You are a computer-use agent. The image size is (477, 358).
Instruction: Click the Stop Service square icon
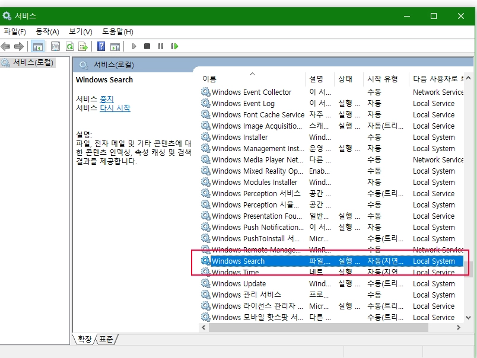pyautogui.click(x=147, y=46)
